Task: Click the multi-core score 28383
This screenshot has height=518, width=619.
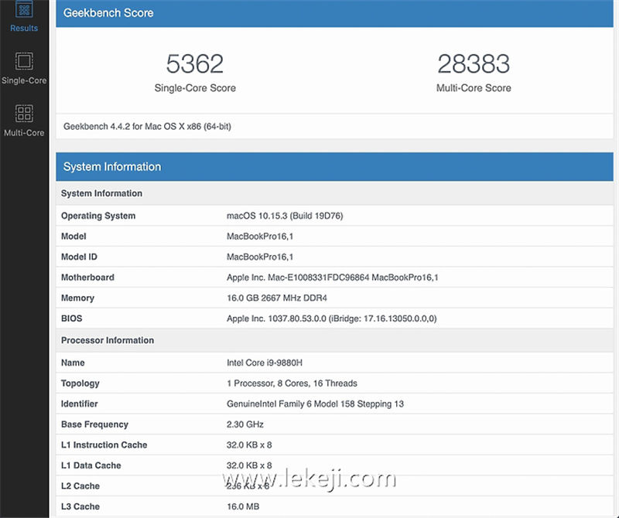Action: (x=474, y=63)
